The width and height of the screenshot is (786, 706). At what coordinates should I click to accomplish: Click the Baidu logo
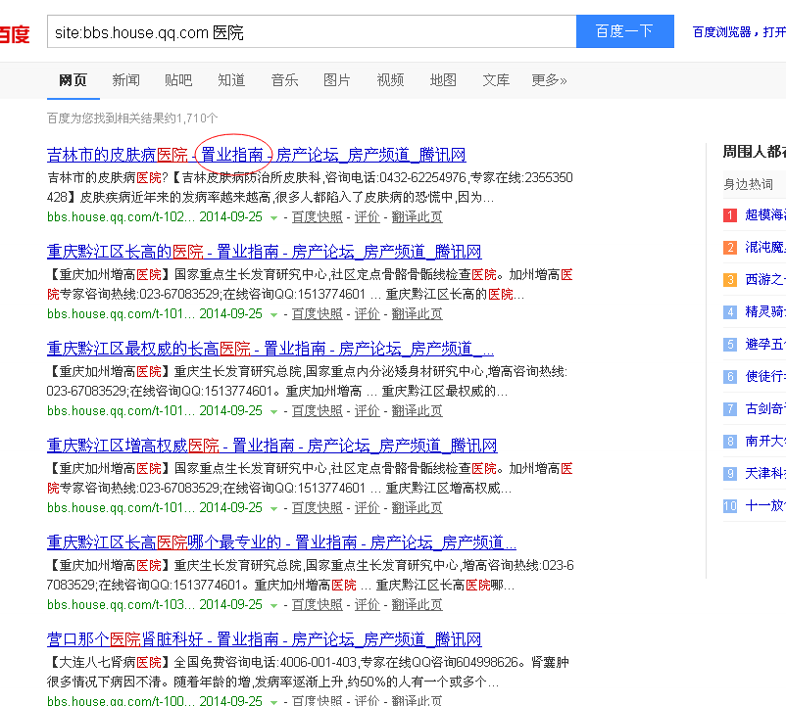tap(16, 32)
